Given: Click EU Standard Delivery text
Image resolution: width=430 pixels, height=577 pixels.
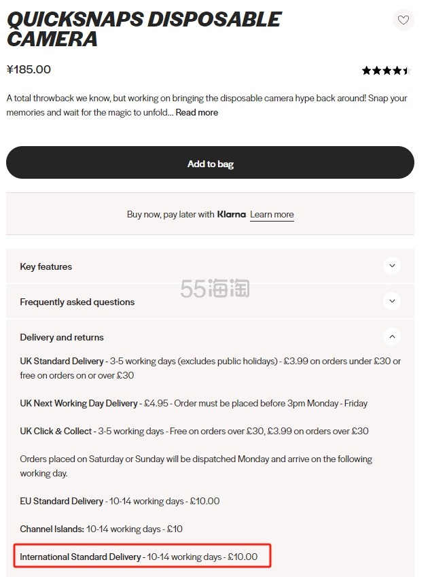Looking at the screenshot, I should (x=61, y=501).
